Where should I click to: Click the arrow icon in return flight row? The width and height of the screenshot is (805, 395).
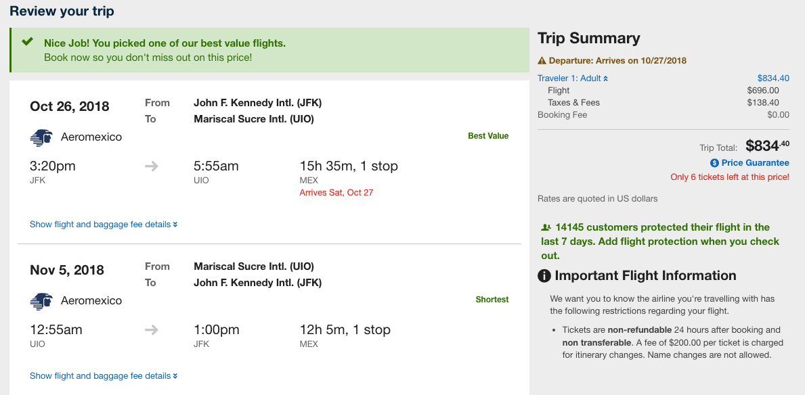152,330
